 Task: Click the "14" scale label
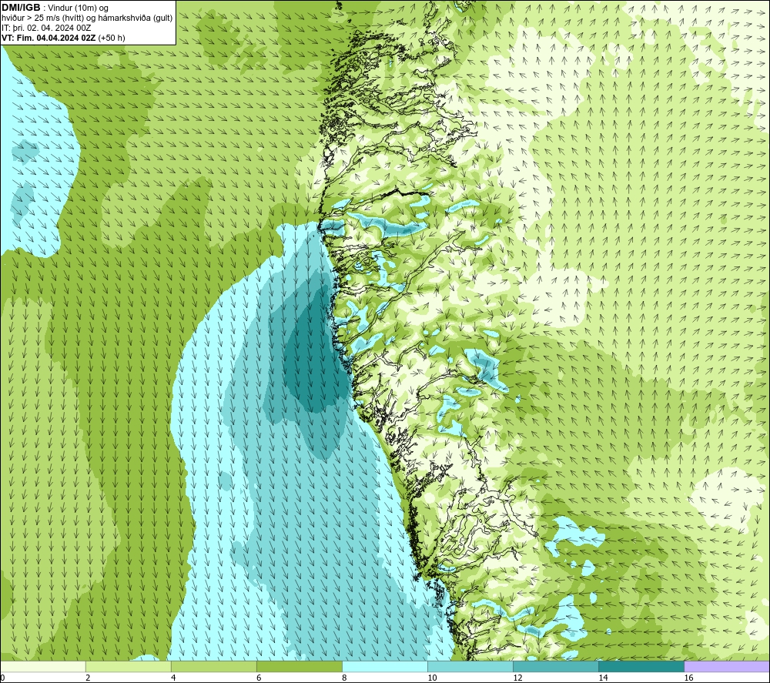click(x=603, y=678)
